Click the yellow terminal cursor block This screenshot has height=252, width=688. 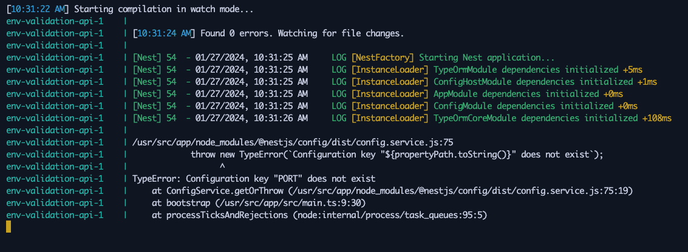[9, 227]
